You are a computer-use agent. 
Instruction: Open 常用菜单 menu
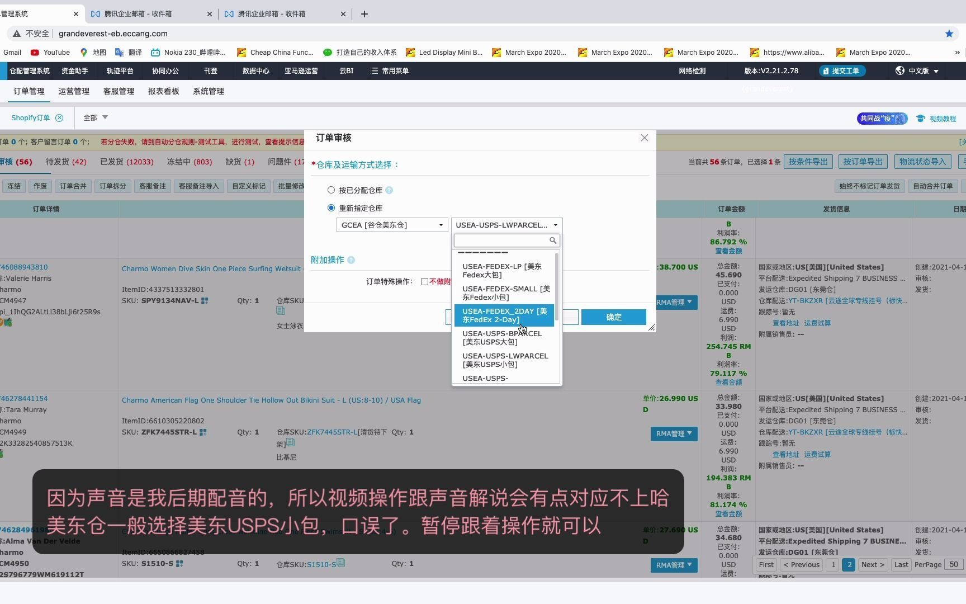[x=390, y=71]
